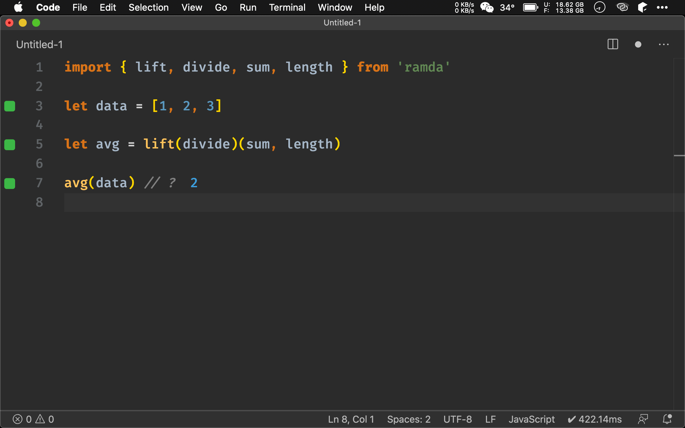Click the green coverage marker on line 5
Viewport: 685px width, 428px height.
pos(10,145)
